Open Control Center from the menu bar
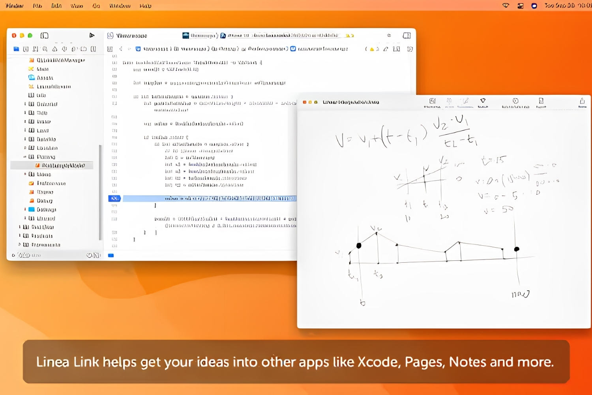Viewport: 592px width, 395px height. [x=520, y=6]
